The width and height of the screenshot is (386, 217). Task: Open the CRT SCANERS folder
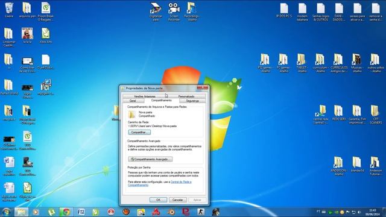(x=376, y=115)
